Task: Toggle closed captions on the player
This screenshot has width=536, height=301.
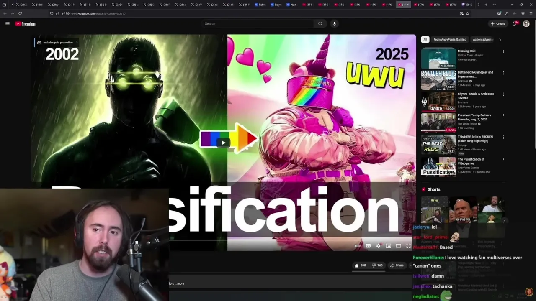Action: coord(368,246)
